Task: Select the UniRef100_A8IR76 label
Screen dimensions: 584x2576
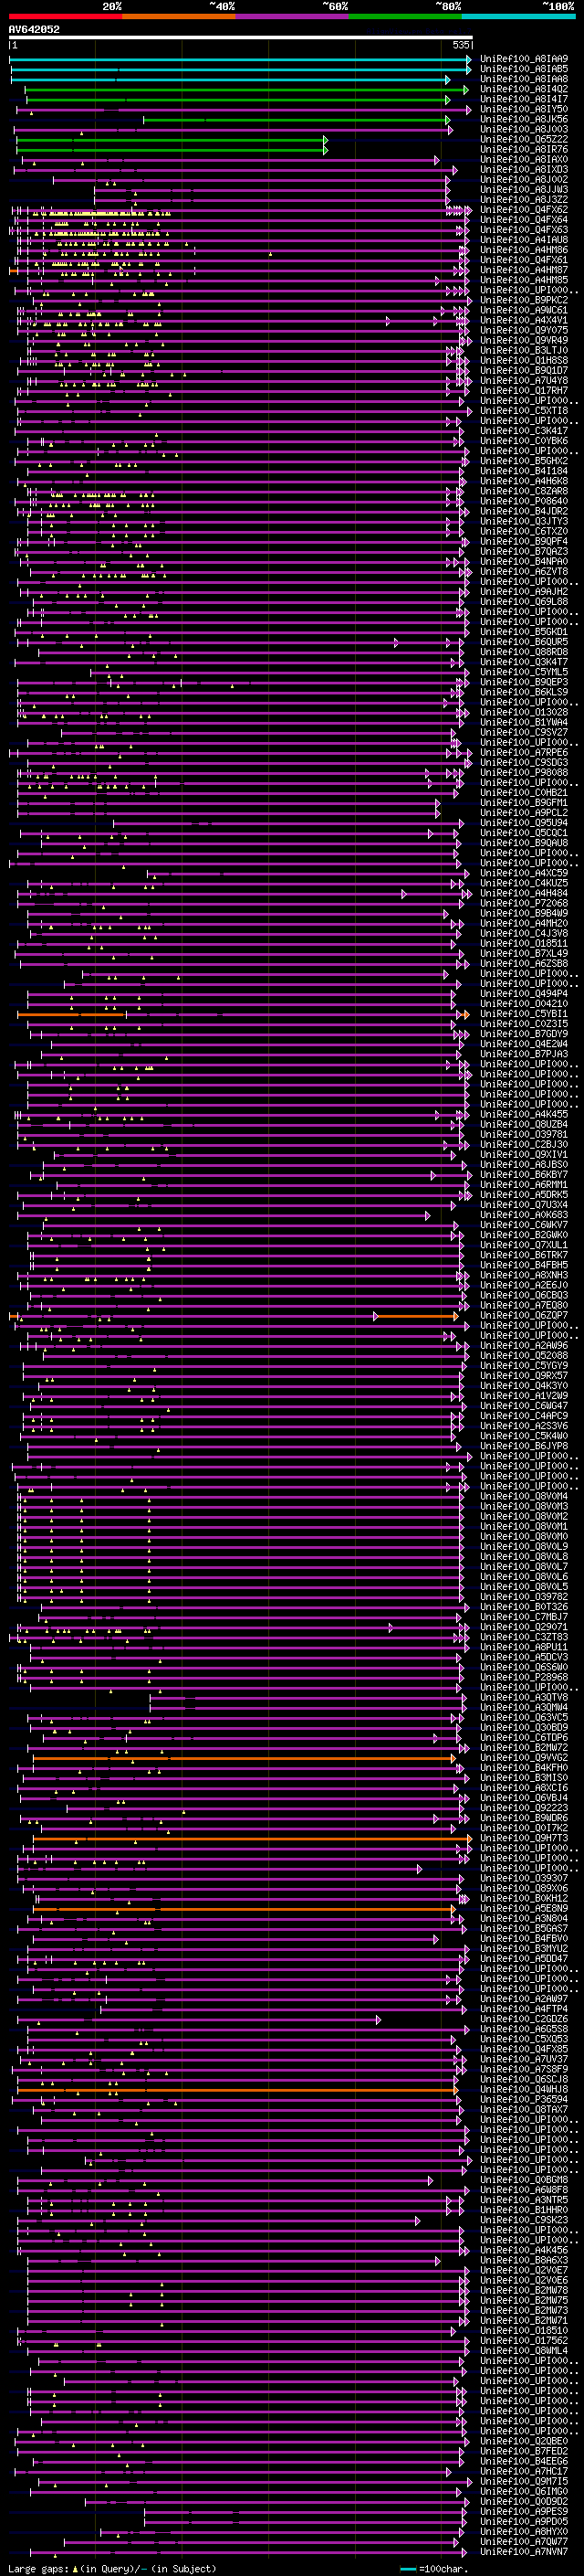Action: click(x=524, y=149)
